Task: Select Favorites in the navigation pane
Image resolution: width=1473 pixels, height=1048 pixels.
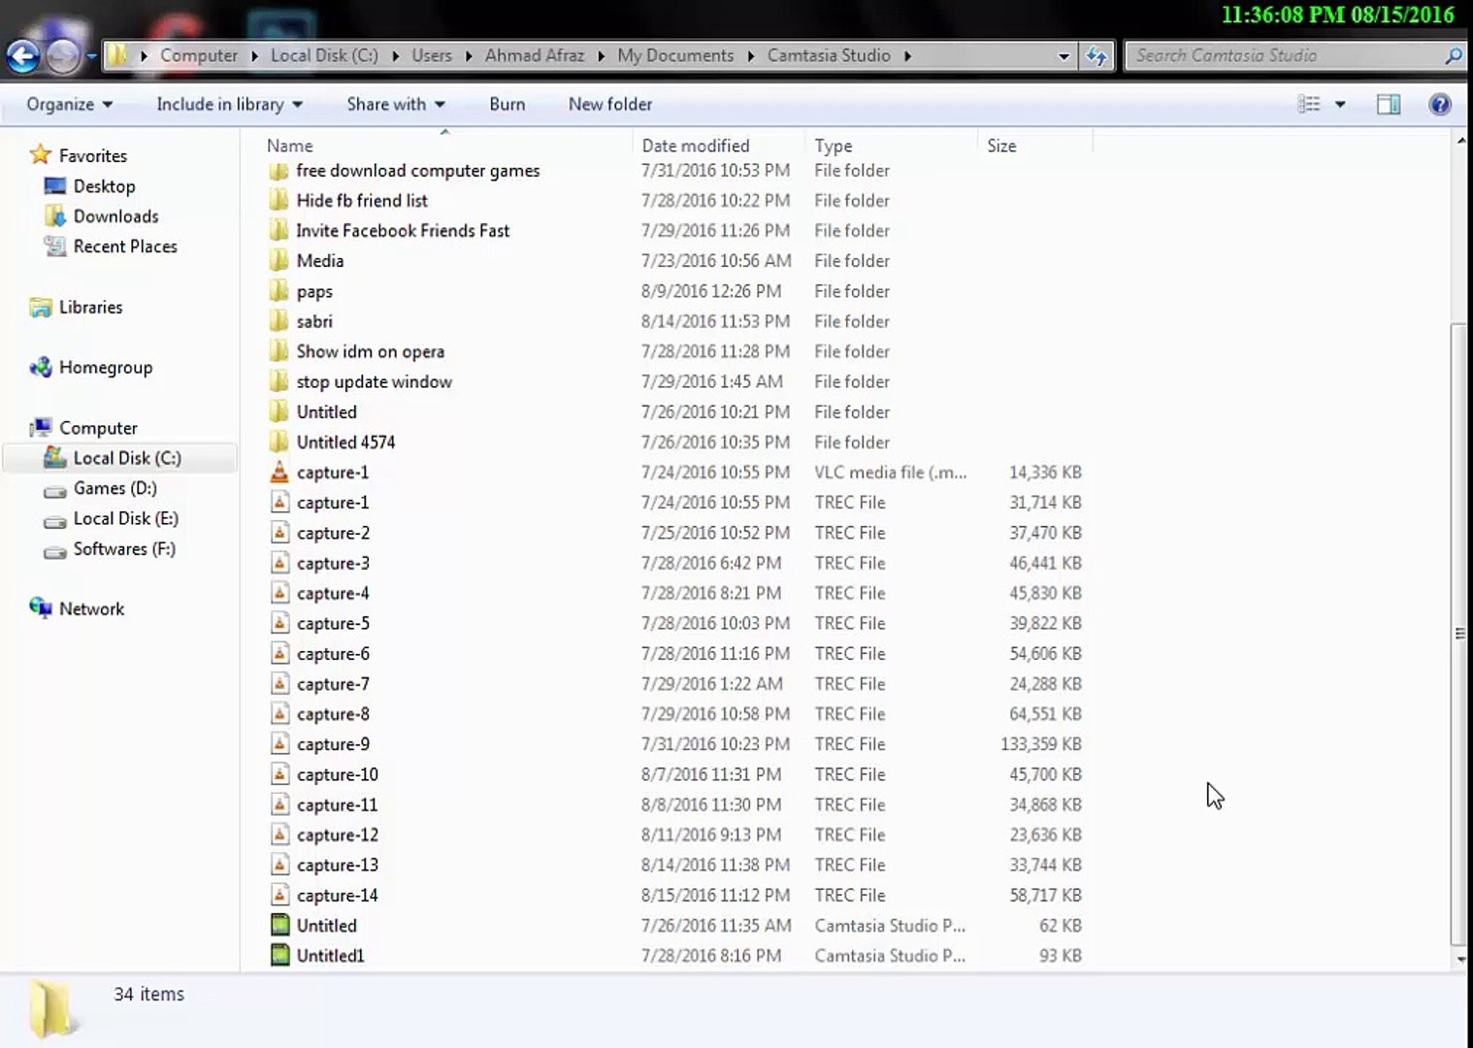Action: tap(92, 155)
